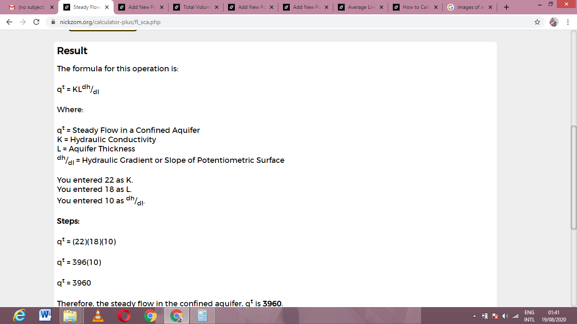Open Opera browser from taskbar
Image resolution: width=577 pixels, height=324 pixels.
(124, 316)
